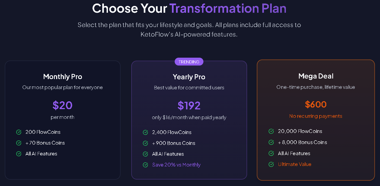Click the checkmark next to +900 Bonus Coins
Image resolution: width=380 pixels, height=186 pixels.
point(145,143)
